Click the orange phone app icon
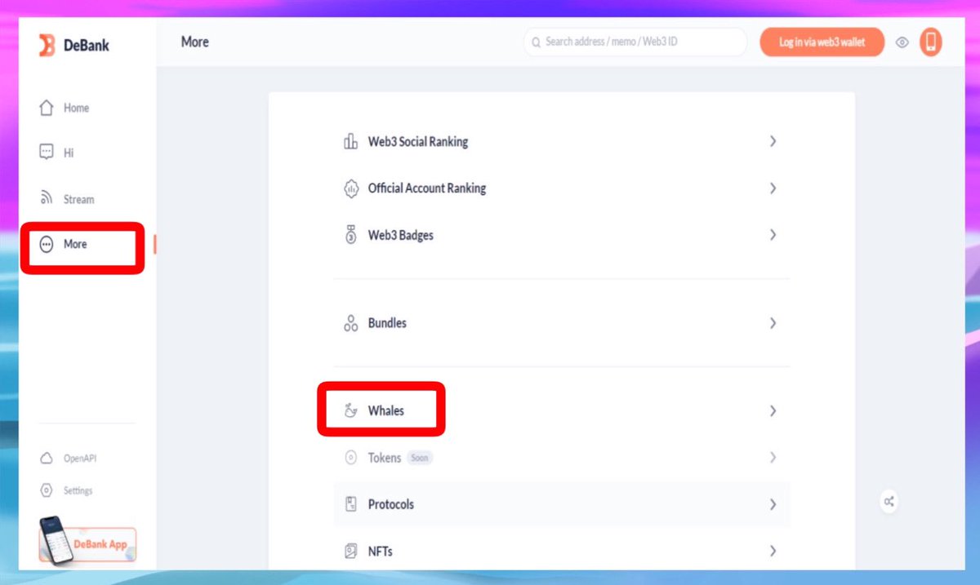 (x=930, y=42)
